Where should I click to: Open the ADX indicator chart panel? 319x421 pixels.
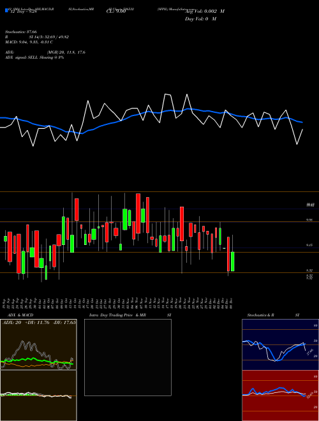(38, 344)
